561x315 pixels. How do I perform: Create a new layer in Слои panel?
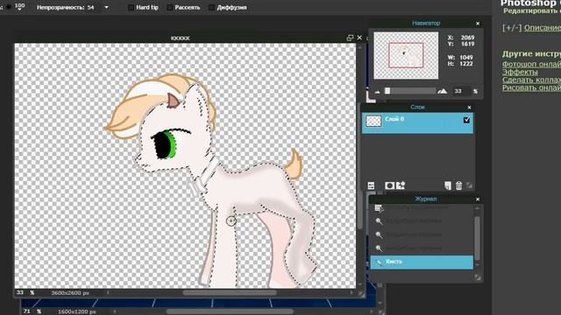[x=448, y=185]
